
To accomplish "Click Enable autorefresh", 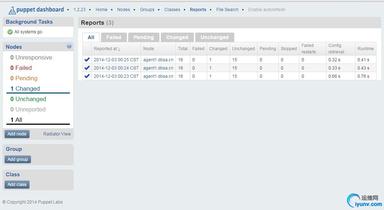I will click(x=267, y=10).
